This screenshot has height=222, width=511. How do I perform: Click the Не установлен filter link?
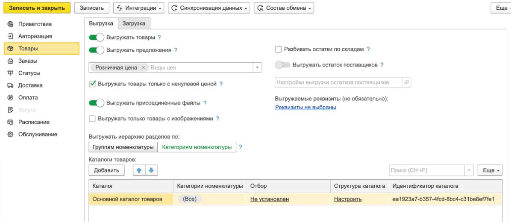pyautogui.click(x=270, y=199)
